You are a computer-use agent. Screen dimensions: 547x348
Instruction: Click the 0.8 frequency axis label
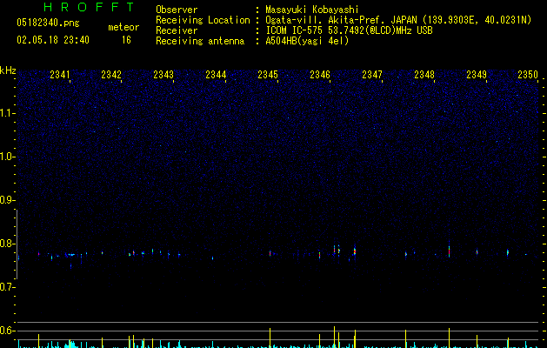pos(7,244)
